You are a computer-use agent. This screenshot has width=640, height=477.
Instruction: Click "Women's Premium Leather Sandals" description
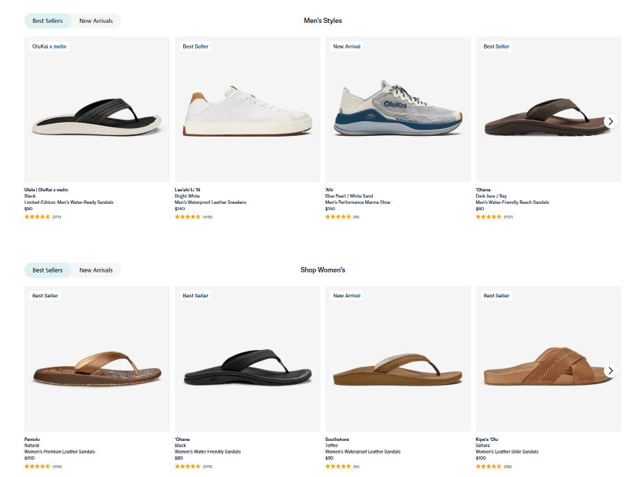(x=60, y=452)
